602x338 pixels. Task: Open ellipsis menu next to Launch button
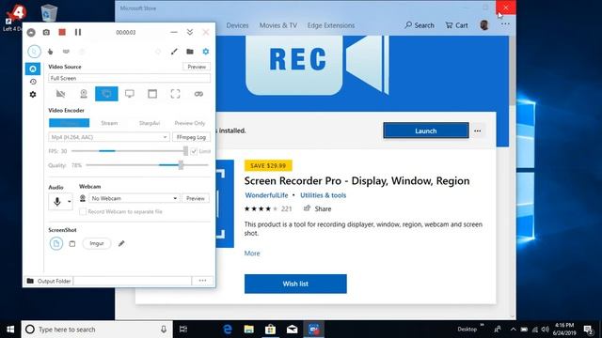(x=478, y=131)
